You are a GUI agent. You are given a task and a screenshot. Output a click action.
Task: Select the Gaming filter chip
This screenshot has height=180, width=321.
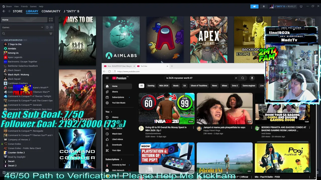151,86
